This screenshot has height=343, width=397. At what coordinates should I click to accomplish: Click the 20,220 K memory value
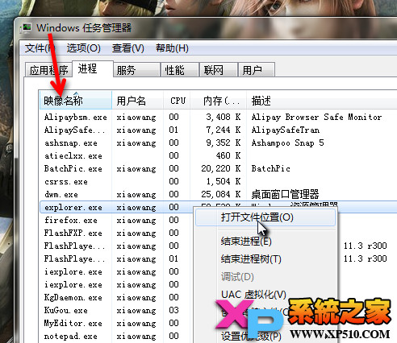(x=221, y=168)
